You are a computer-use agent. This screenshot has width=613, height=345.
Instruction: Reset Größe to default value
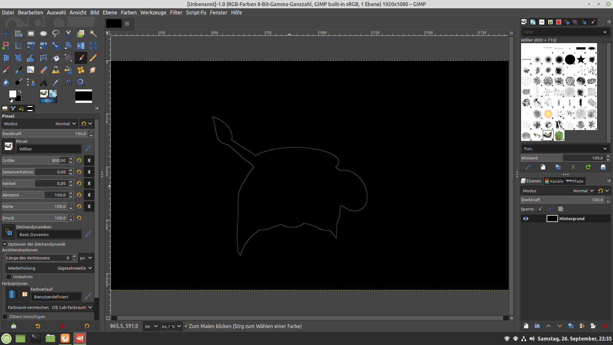(x=79, y=160)
